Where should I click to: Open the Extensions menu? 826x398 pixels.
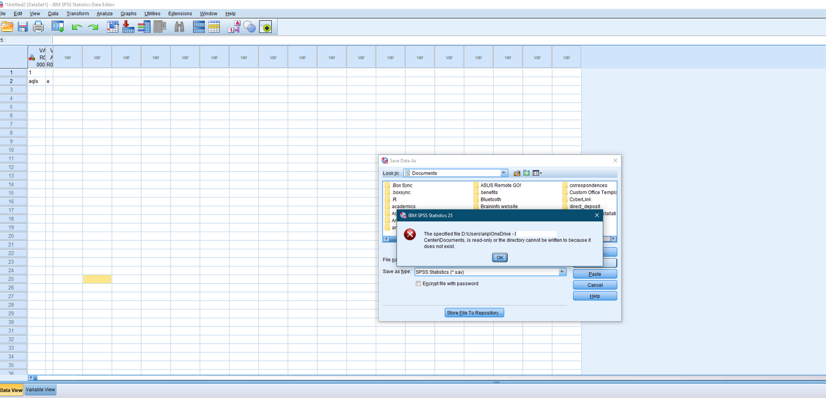coord(180,14)
